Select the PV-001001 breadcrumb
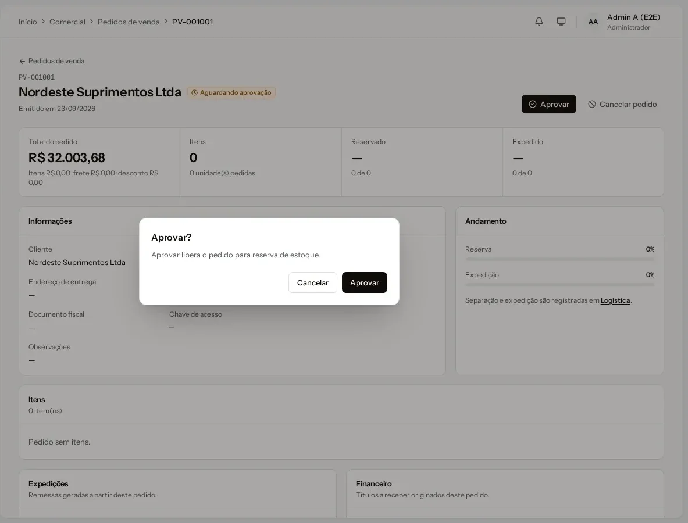Viewport: 688px width, 523px height. tap(193, 22)
